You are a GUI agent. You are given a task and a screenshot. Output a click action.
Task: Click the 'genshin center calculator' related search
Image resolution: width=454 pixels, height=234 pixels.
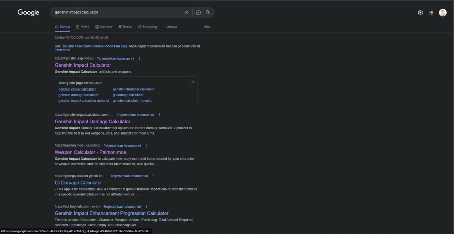click(77, 89)
